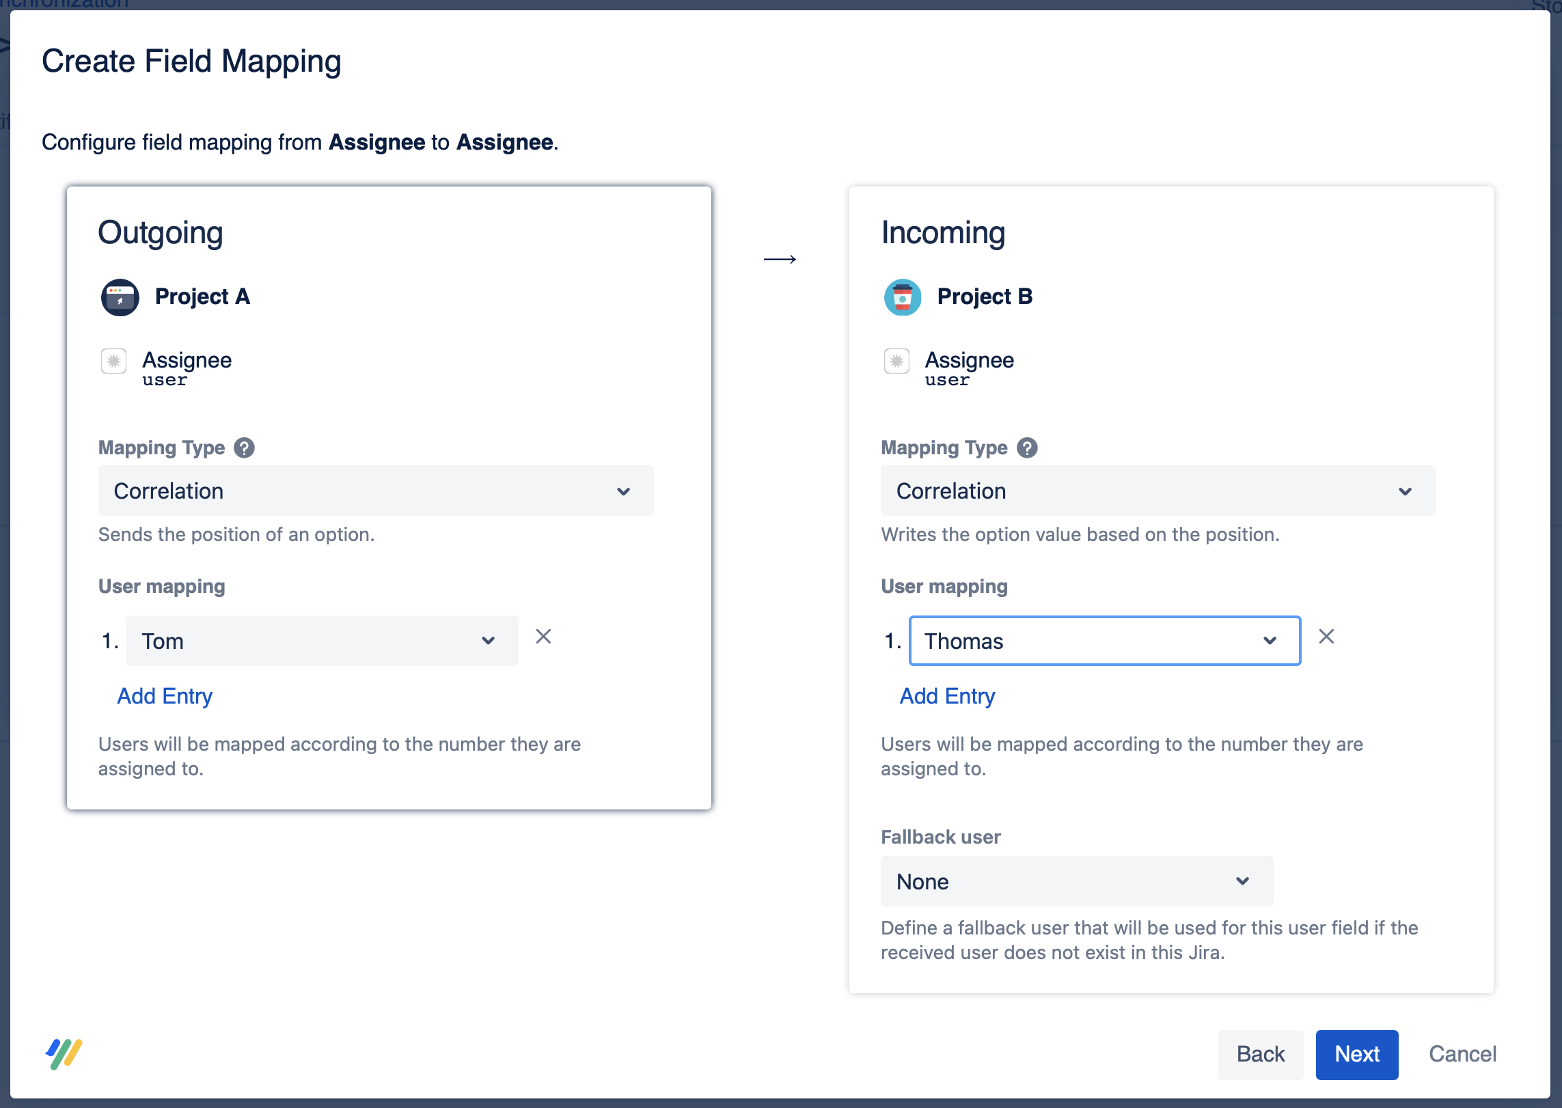Click the Project B avatar icon
This screenshot has height=1108, width=1562.
[902, 297]
